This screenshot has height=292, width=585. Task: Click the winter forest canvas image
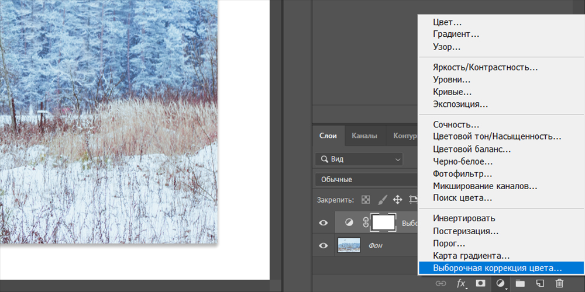click(x=109, y=122)
